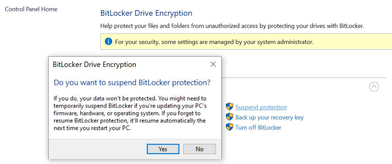This screenshot has height=164, width=392.
Task: Select Back up your recovery key
Action: coord(269,117)
